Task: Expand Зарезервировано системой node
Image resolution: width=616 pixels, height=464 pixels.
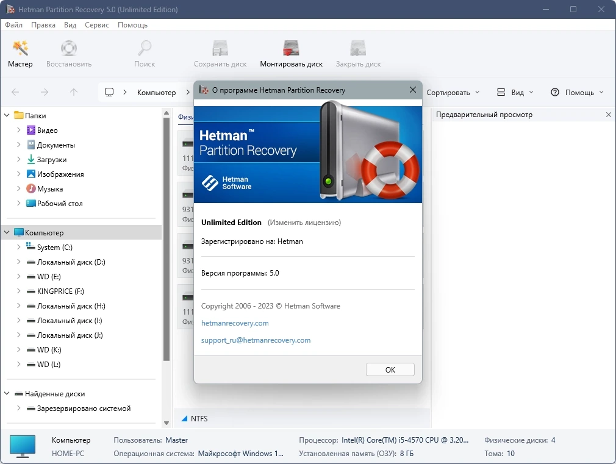Action: click(18, 408)
